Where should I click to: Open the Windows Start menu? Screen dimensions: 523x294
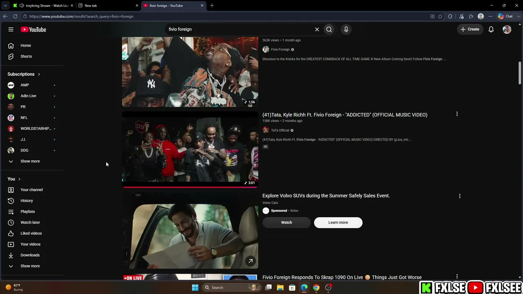pyautogui.click(x=195, y=287)
